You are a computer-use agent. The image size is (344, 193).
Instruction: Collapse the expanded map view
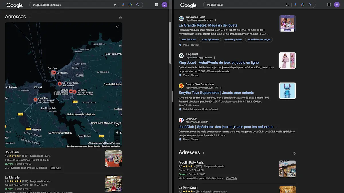(x=117, y=26)
